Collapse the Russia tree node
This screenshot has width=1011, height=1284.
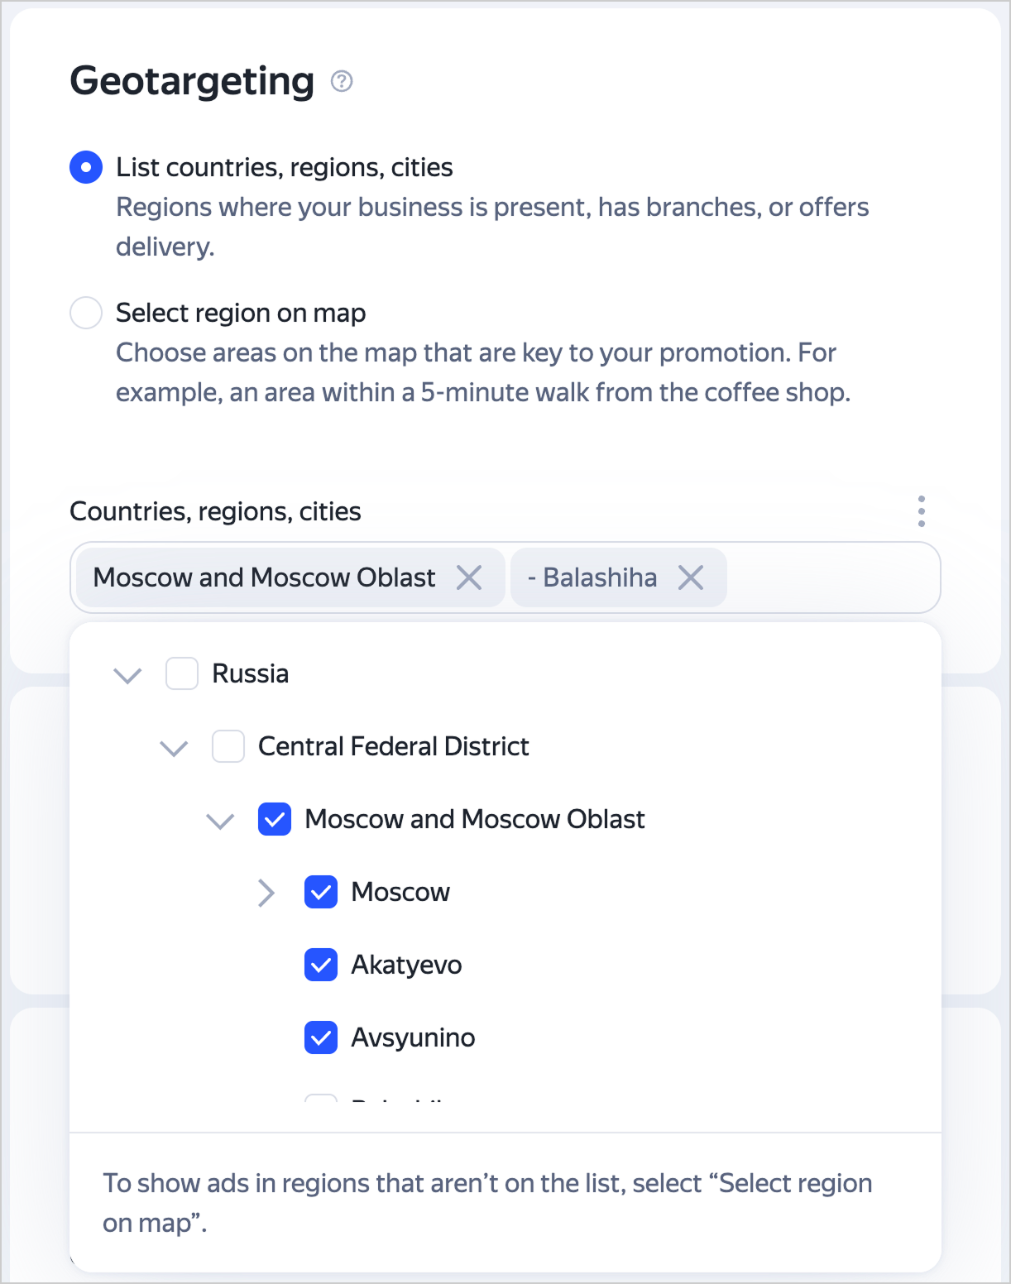[x=127, y=675]
